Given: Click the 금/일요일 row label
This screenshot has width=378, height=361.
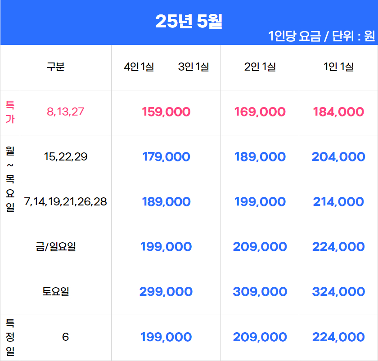Looking at the screenshot, I should (x=56, y=247).
